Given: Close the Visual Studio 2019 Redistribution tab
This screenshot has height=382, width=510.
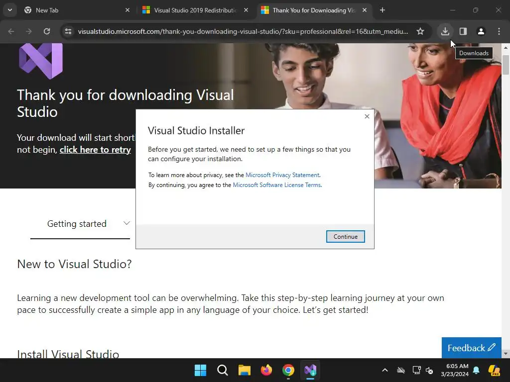Looking at the screenshot, I should [x=246, y=10].
